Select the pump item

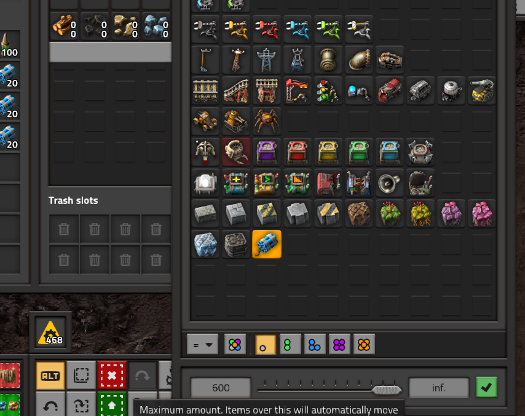[390, 60]
